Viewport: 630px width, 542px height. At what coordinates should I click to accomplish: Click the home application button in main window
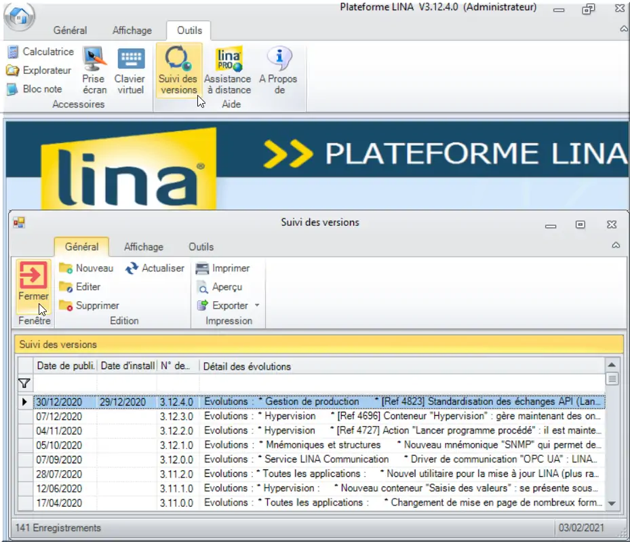(x=19, y=16)
